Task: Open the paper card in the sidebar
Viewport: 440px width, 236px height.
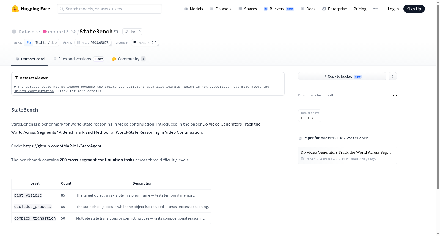Action: 347,155
